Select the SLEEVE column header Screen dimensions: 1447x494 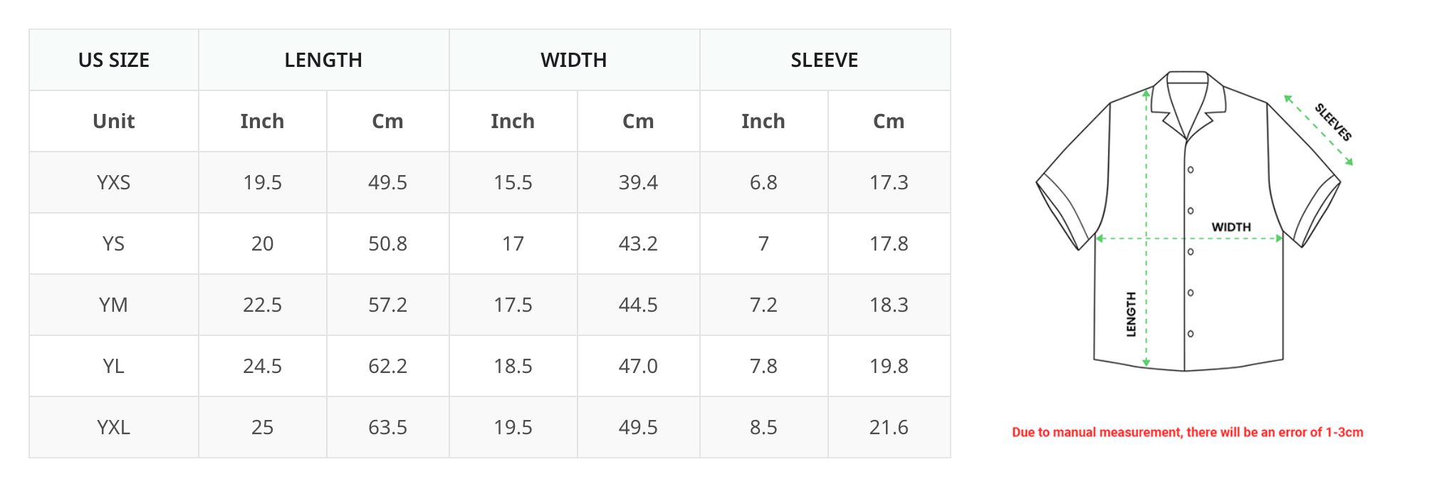pos(825,60)
